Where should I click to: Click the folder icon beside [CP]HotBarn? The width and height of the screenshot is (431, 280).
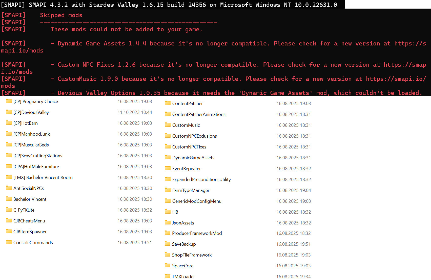[9, 123]
